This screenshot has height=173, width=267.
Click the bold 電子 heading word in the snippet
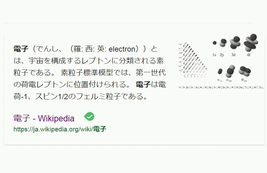[21, 49]
